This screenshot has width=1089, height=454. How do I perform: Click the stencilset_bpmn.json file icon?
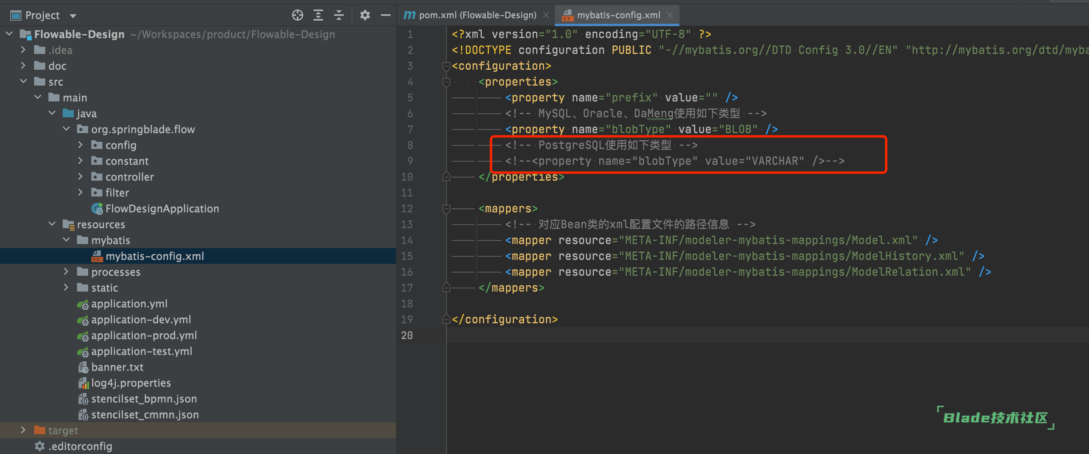83,399
